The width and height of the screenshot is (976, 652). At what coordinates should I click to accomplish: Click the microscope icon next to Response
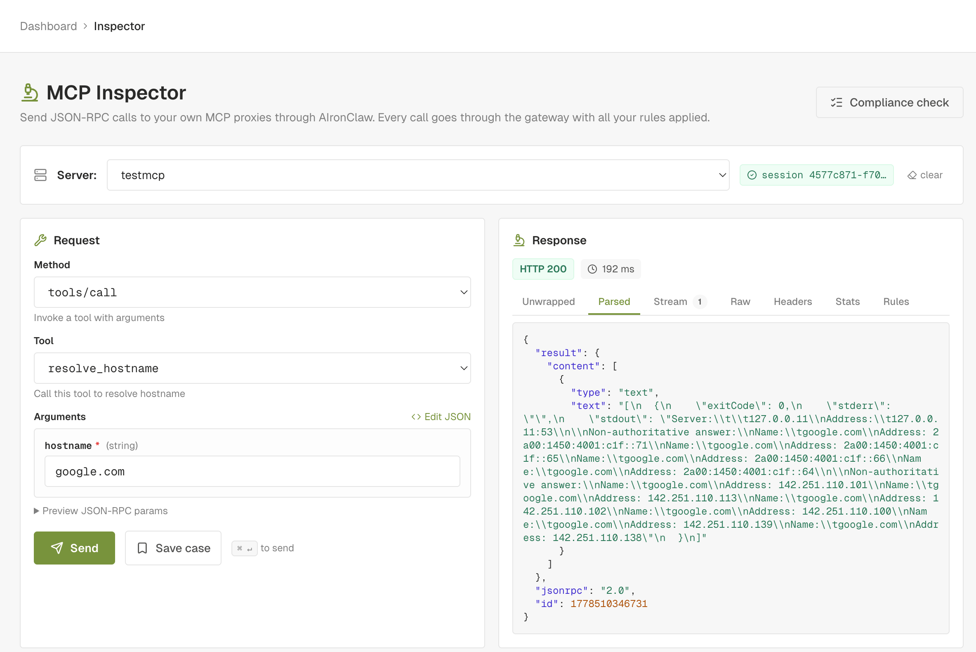tap(519, 240)
